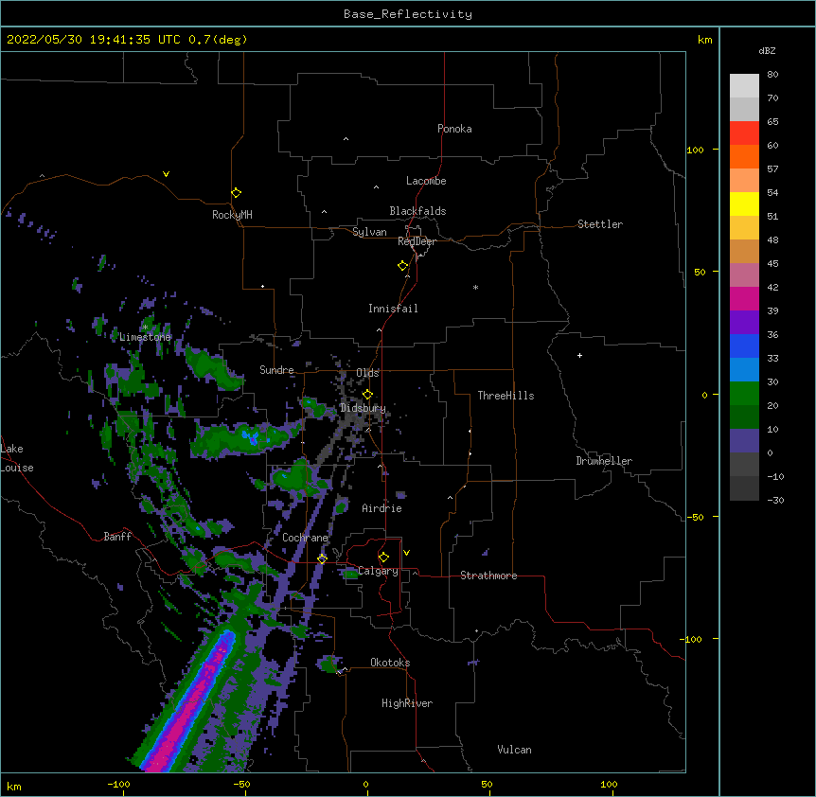
Task: Select the Didsbury label
Action: point(363,408)
